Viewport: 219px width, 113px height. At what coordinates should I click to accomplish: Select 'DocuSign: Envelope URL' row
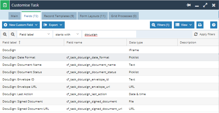[109, 87]
